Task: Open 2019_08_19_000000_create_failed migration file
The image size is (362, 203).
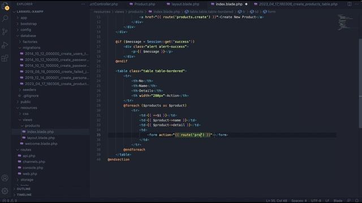Action: 57,72
